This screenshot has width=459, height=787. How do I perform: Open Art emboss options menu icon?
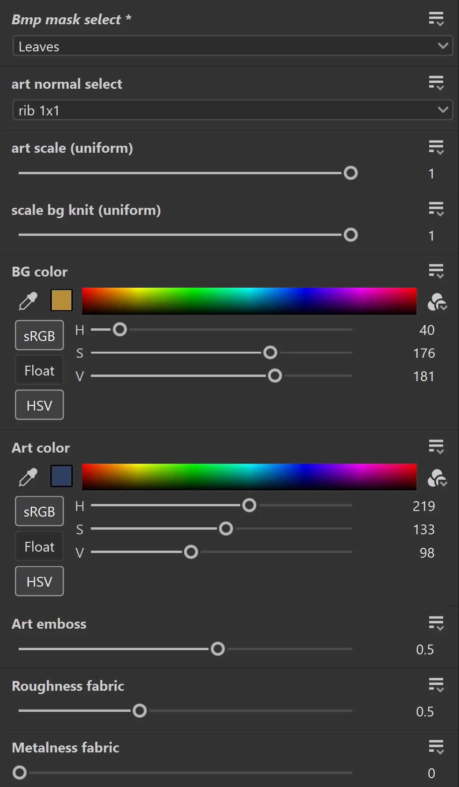click(436, 624)
